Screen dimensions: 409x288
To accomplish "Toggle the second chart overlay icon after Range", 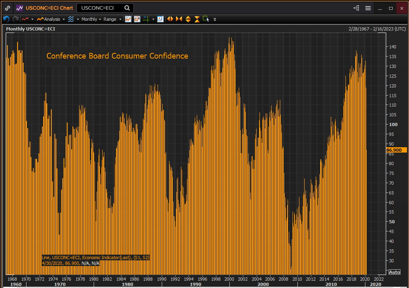I will (137, 19).
